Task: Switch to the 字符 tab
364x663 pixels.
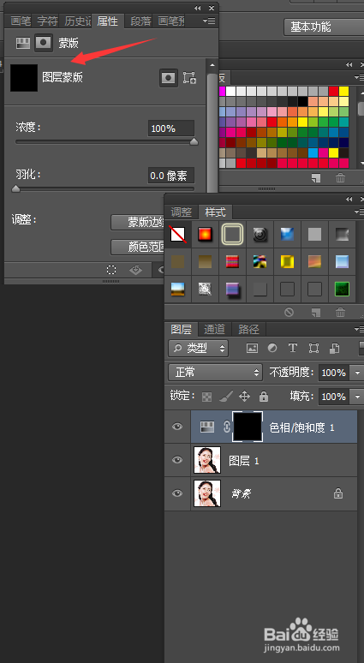Action: click(47, 21)
